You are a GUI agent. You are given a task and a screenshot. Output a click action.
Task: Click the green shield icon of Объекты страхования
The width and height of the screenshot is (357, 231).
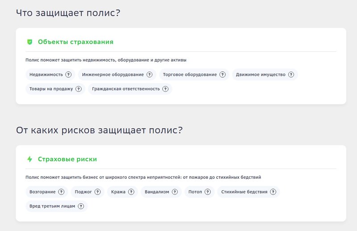tap(29, 42)
